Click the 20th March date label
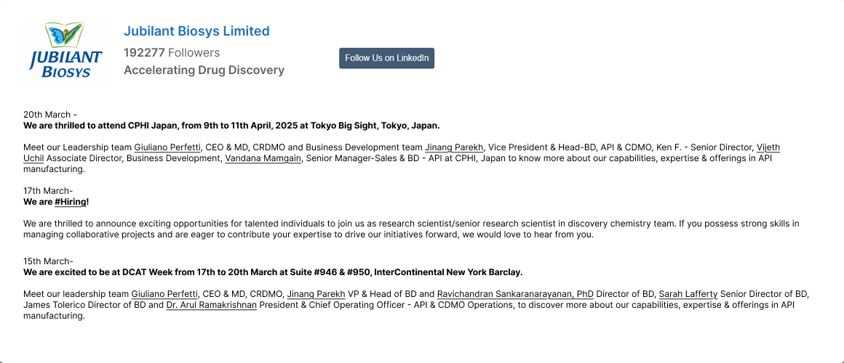The image size is (844, 363). 50,115
